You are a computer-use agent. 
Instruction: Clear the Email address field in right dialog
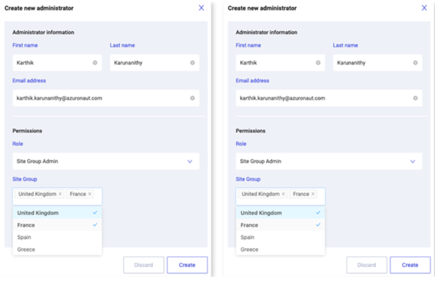point(415,98)
